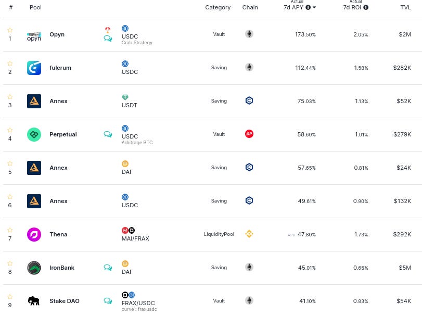This screenshot has height=315, width=422.
Task: Click the parachute airdrop icon on Opyn
Action: pyautogui.click(x=108, y=30)
